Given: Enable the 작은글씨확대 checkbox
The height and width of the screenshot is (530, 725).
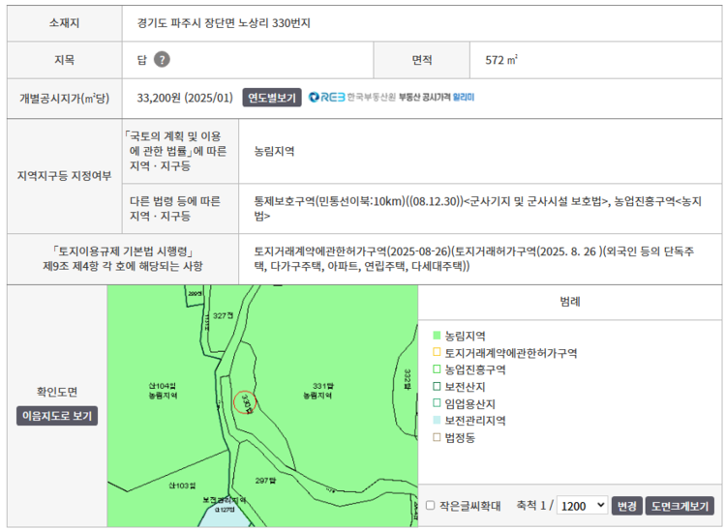Looking at the screenshot, I should point(430,505).
